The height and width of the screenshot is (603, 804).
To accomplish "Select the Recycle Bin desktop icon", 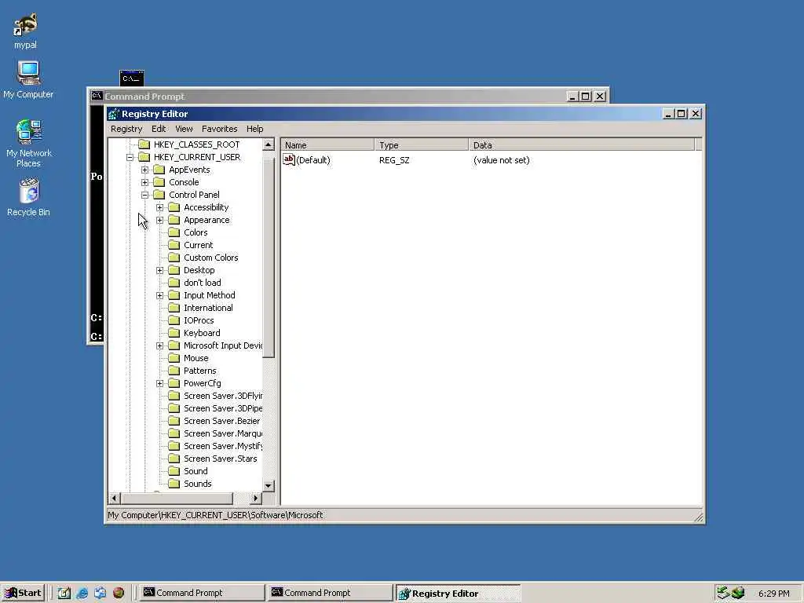I will tap(29, 191).
